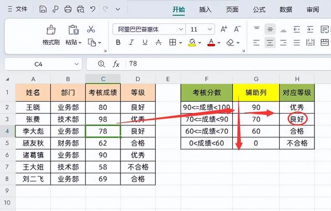Open font settings dialog launcher

pyautogui.click(x=244, y=51)
